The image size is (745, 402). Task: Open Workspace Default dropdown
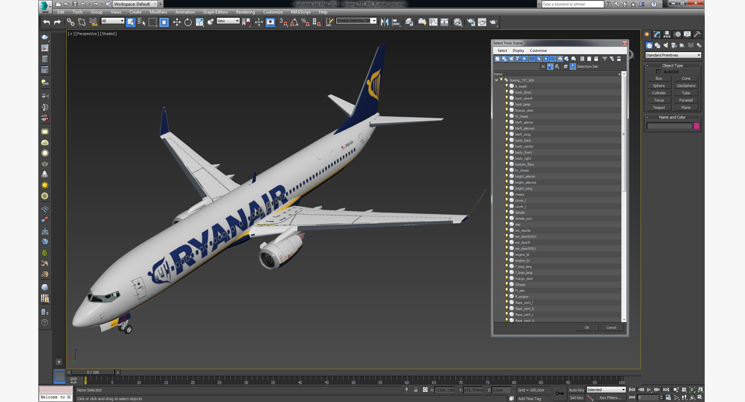[134, 4]
